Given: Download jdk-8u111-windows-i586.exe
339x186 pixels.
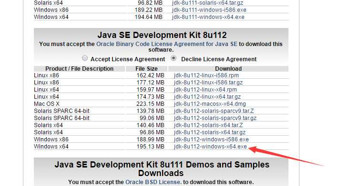Looking at the screenshot, I should coord(209,10).
